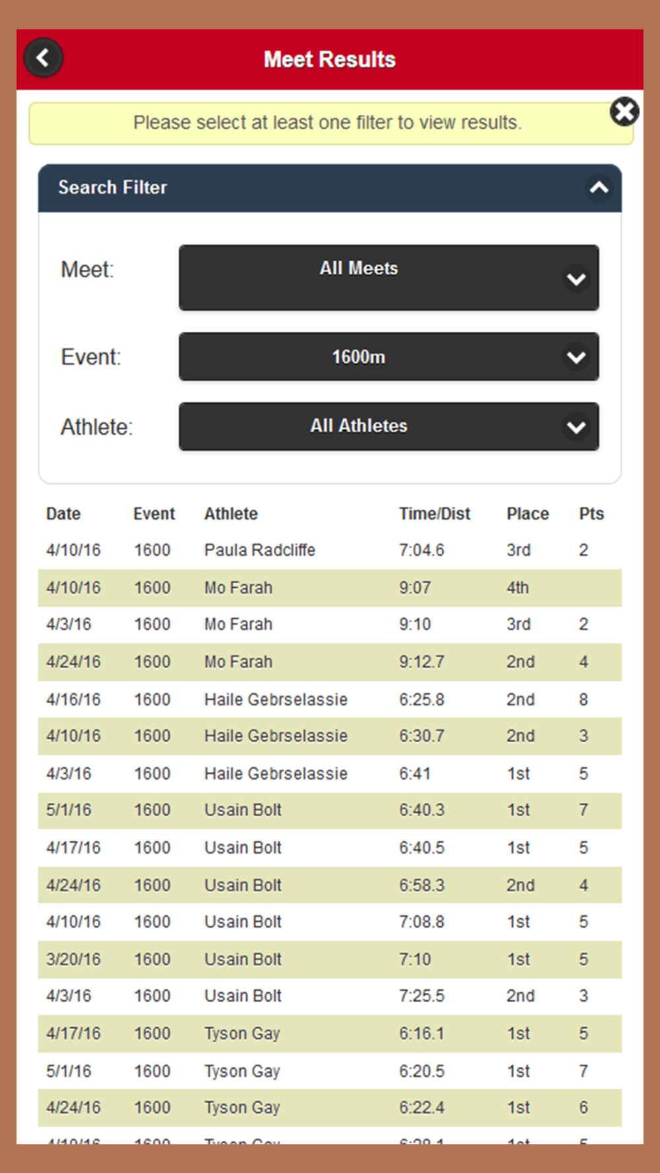Open the All Meets dropdown

click(x=389, y=278)
